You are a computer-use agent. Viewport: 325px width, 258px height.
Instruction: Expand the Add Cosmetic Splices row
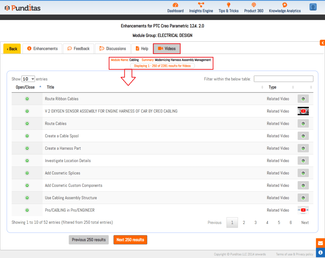pos(27,173)
